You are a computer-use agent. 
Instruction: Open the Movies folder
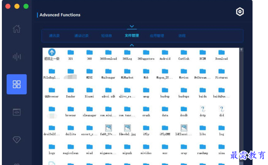point(184,71)
